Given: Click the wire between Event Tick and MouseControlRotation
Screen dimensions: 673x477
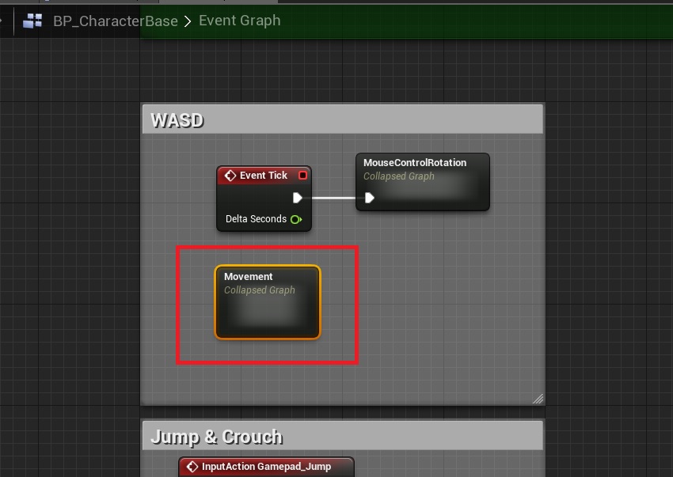Looking at the screenshot, I should point(333,198).
